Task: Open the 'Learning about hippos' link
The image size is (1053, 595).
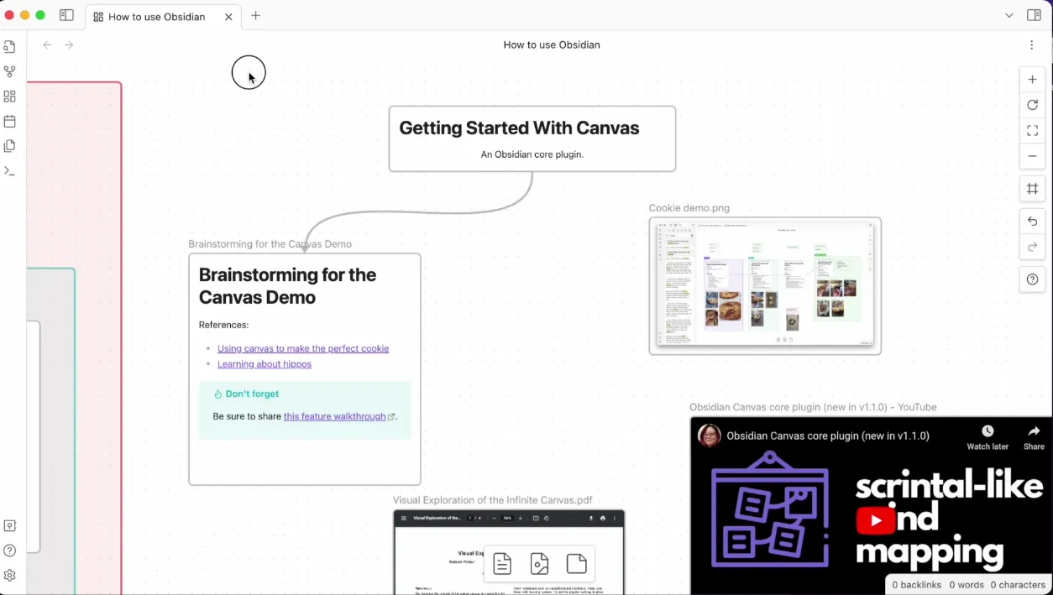Action: click(x=265, y=364)
